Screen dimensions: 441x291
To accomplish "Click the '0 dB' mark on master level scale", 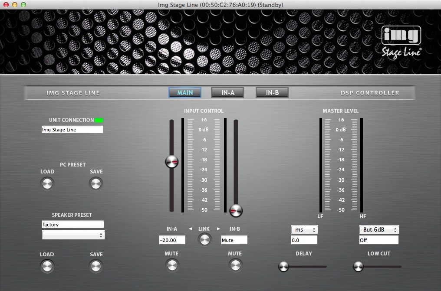I will (x=341, y=130).
